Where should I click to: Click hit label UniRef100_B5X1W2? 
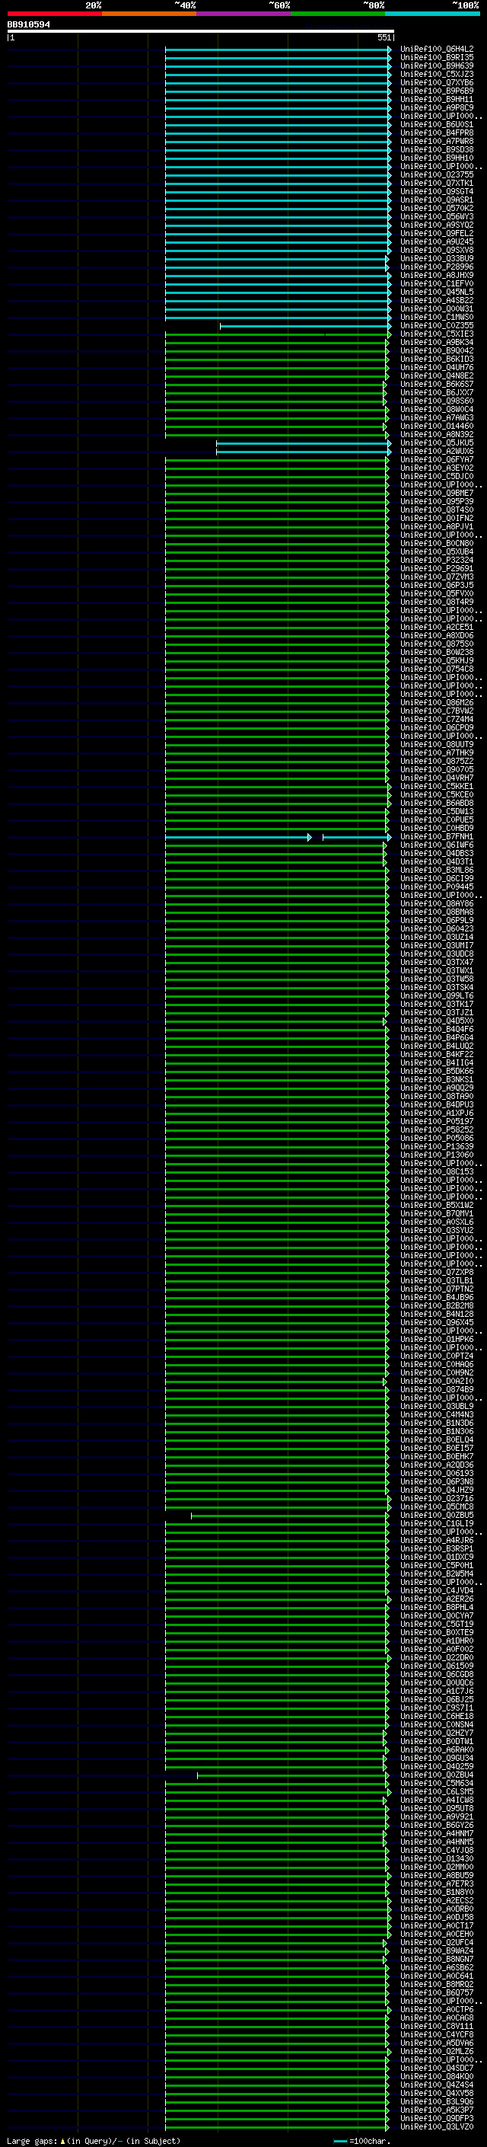[436, 1204]
